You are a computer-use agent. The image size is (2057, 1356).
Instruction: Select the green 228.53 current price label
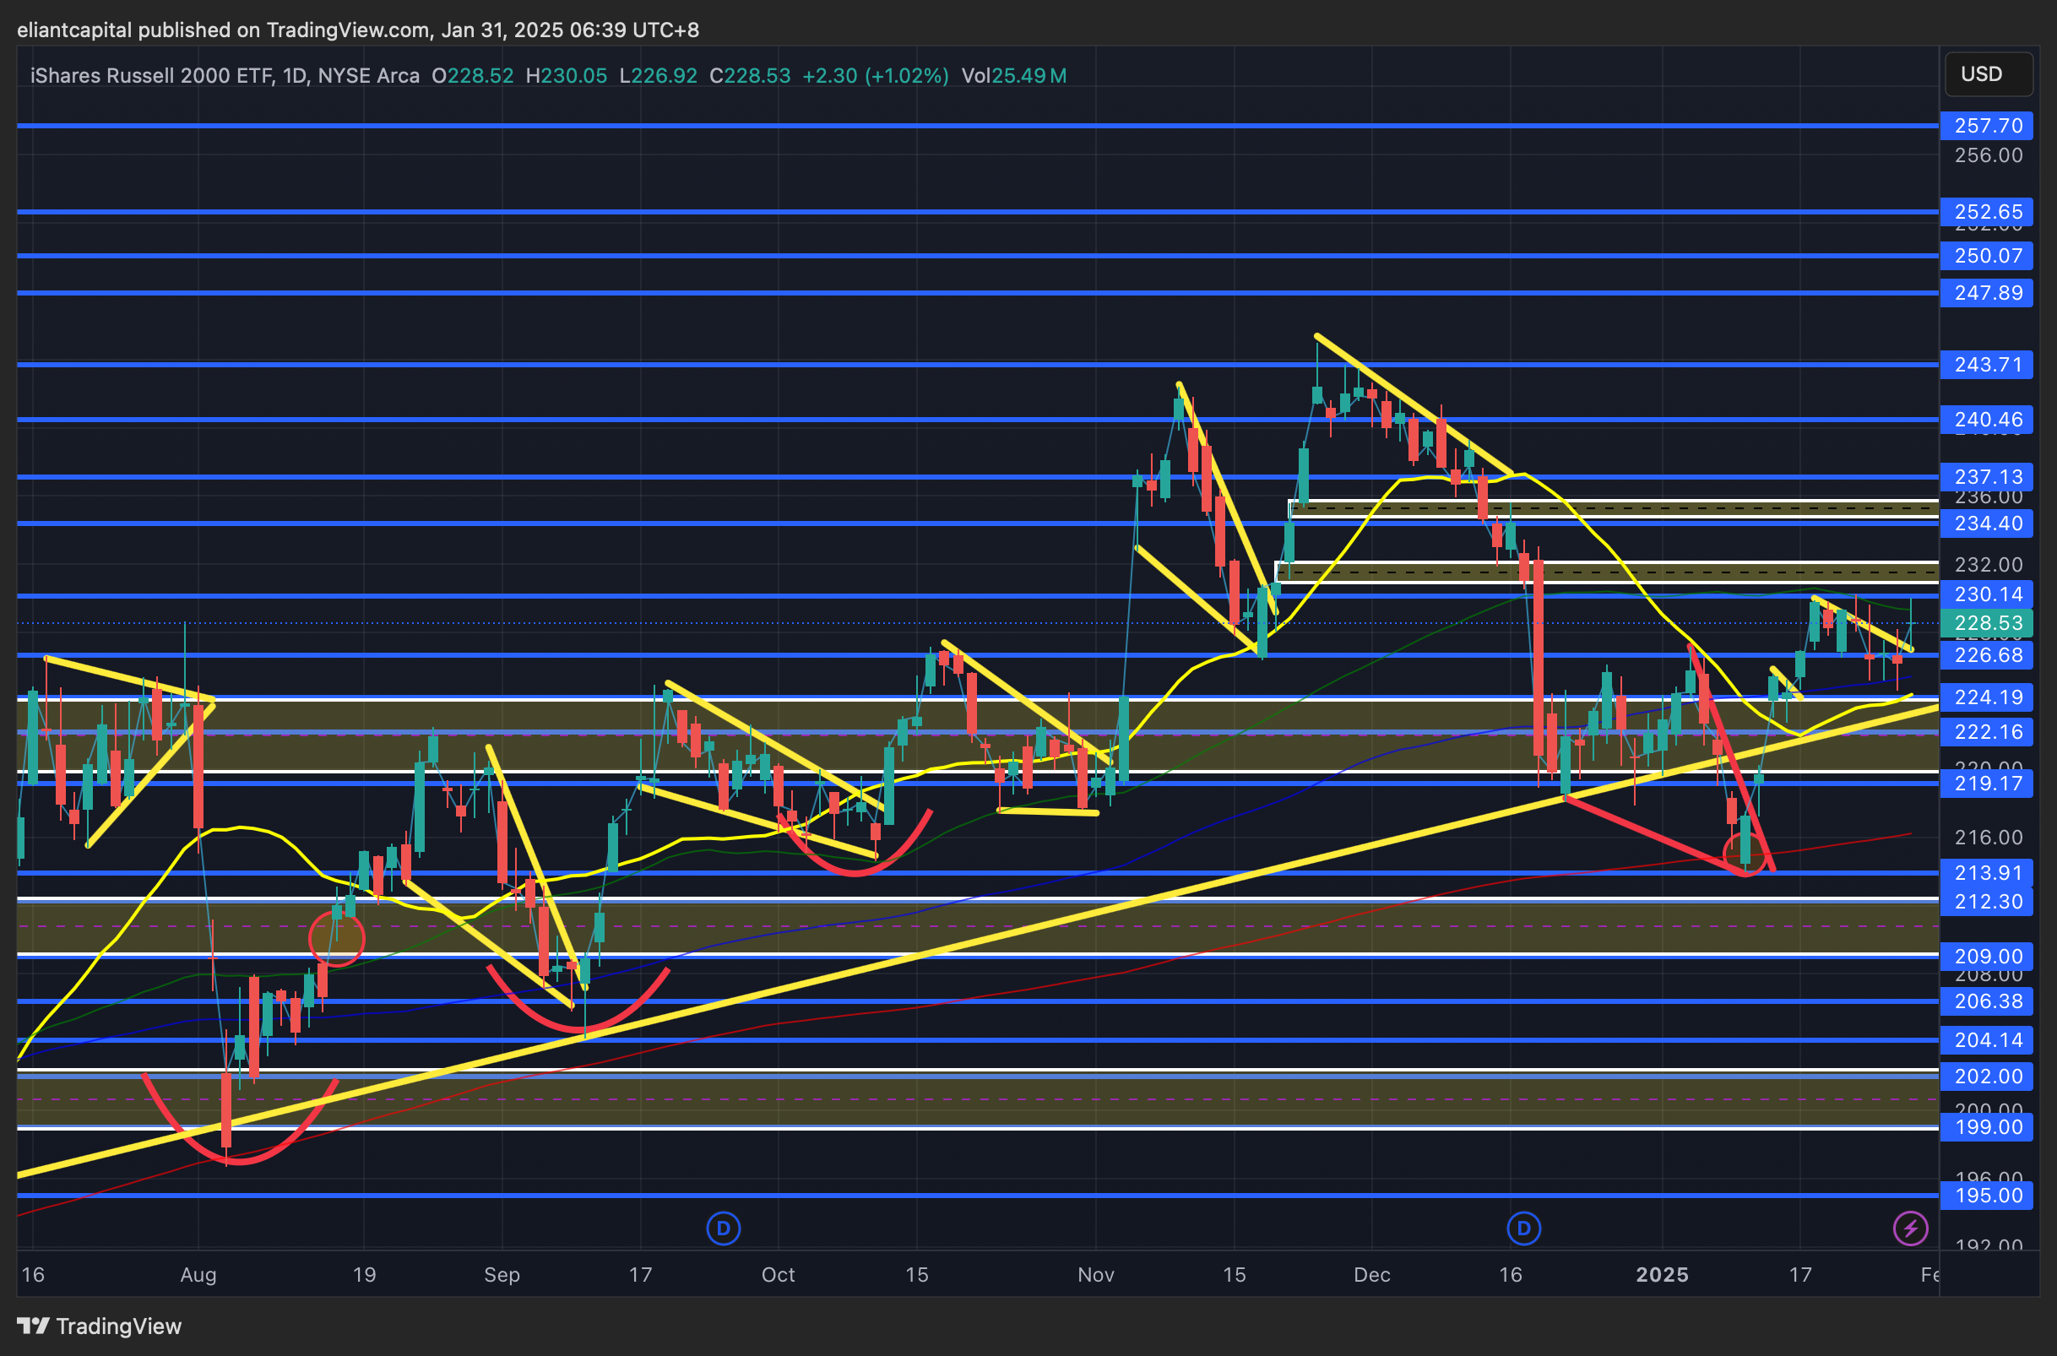point(1987,623)
